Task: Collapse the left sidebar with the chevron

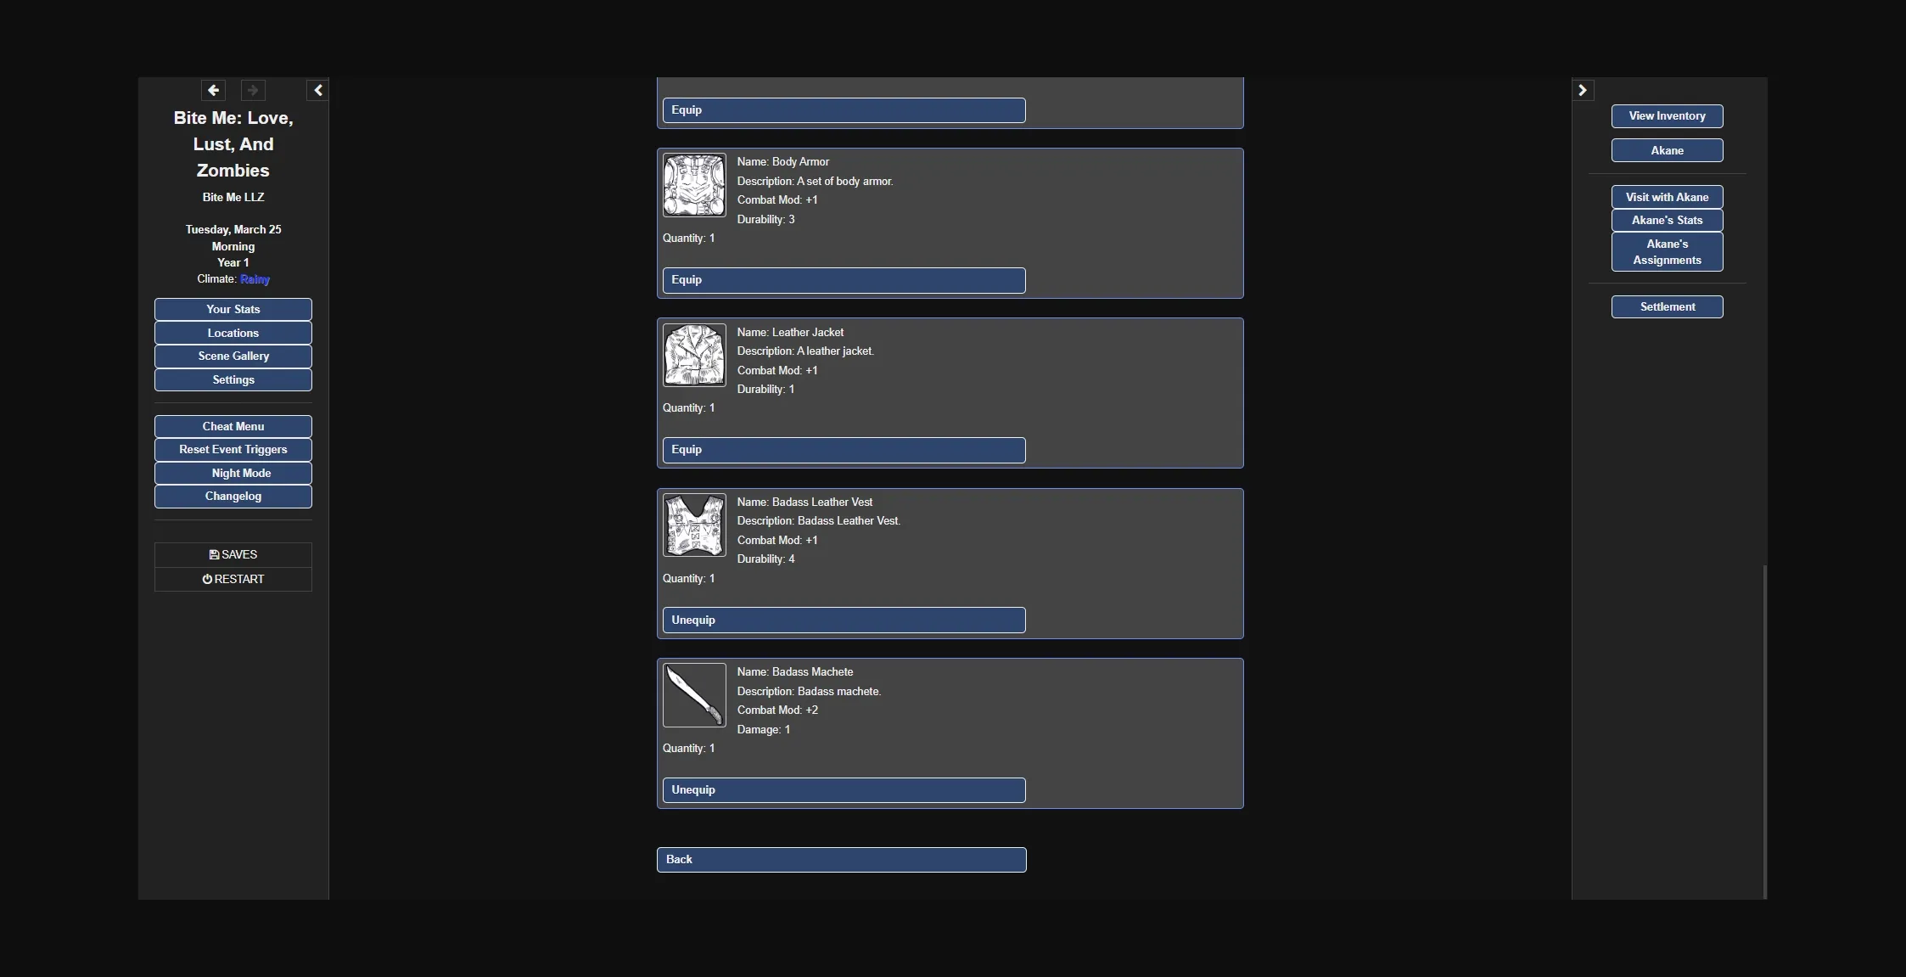Action: click(x=317, y=89)
